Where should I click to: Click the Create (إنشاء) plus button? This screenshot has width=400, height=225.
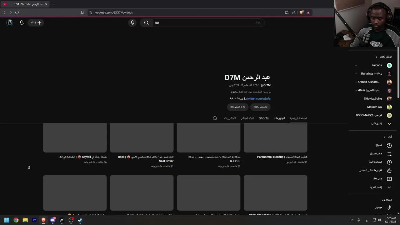36,22
